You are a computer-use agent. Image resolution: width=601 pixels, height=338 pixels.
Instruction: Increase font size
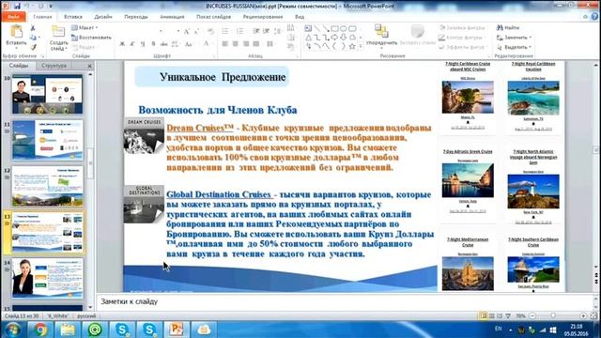coord(187,31)
